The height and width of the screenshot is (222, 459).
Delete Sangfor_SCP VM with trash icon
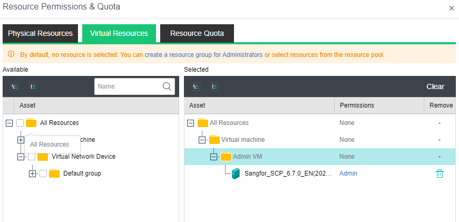coord(440,173)
